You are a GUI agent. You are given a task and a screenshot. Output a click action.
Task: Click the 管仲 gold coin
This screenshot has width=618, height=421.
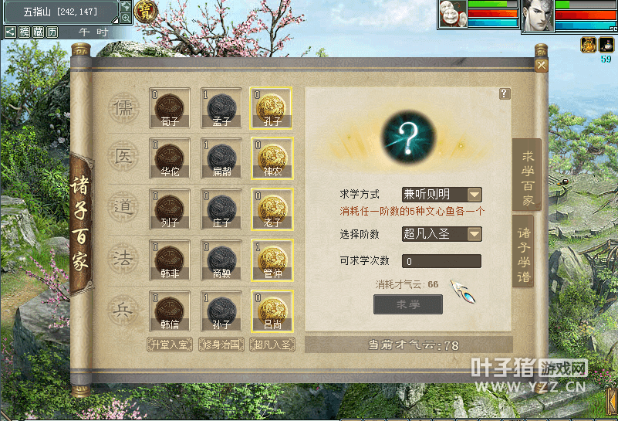click(x=271, y=260)
